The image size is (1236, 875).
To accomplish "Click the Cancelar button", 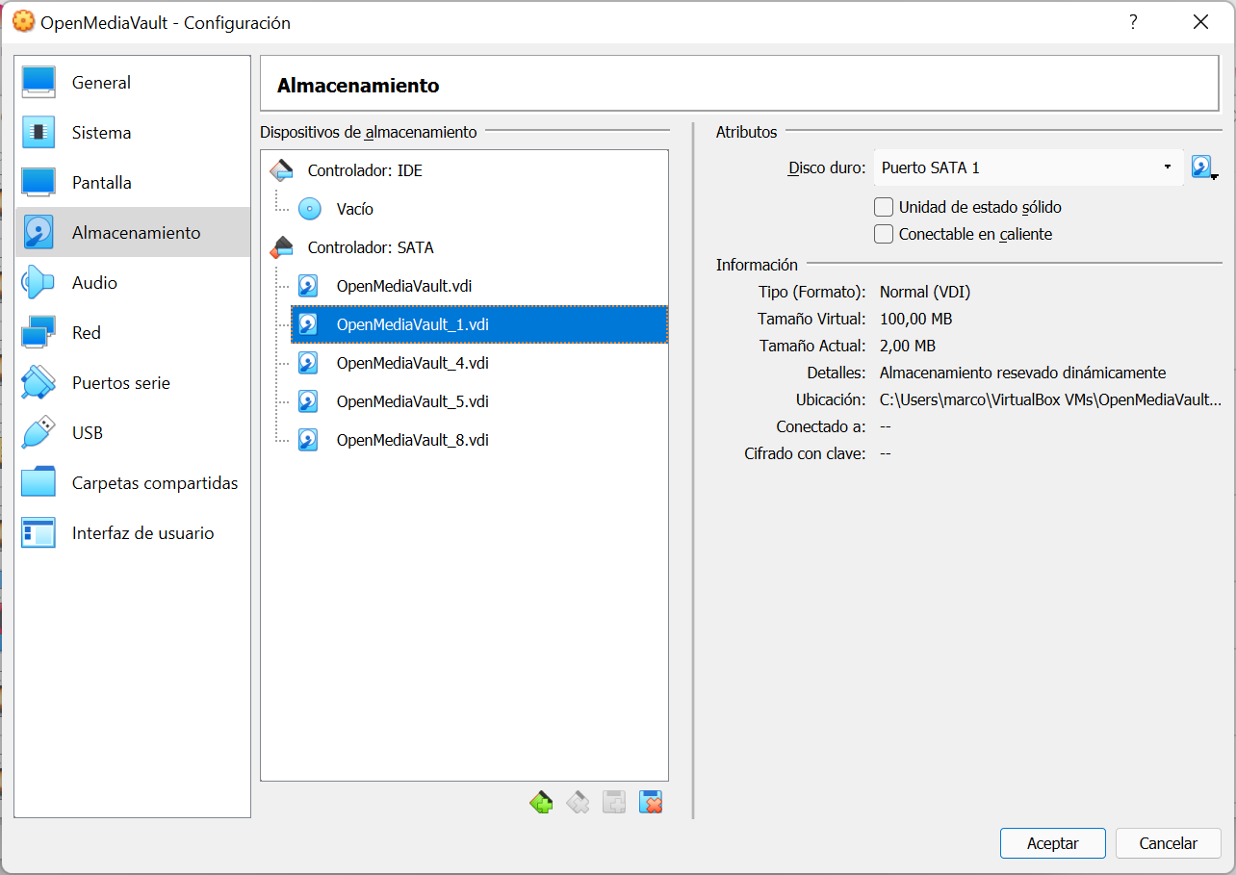I will 1168,843.
